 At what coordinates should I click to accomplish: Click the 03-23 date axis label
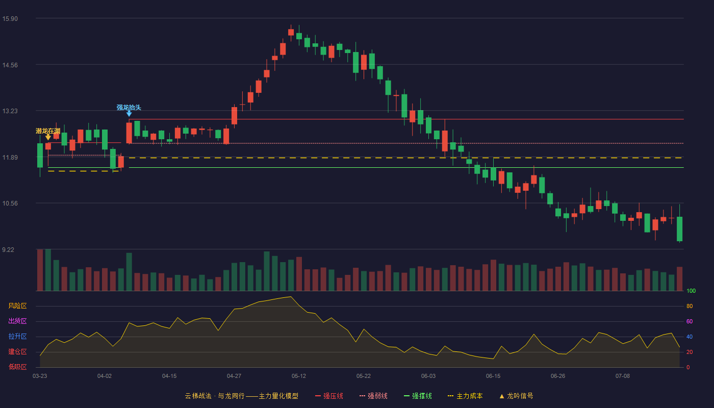point(40,376)
